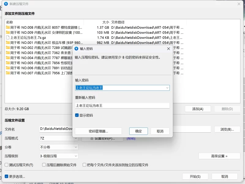Open 高级设置 in the archive settings
The image size is (245, 184).
[x=219, y=156]
